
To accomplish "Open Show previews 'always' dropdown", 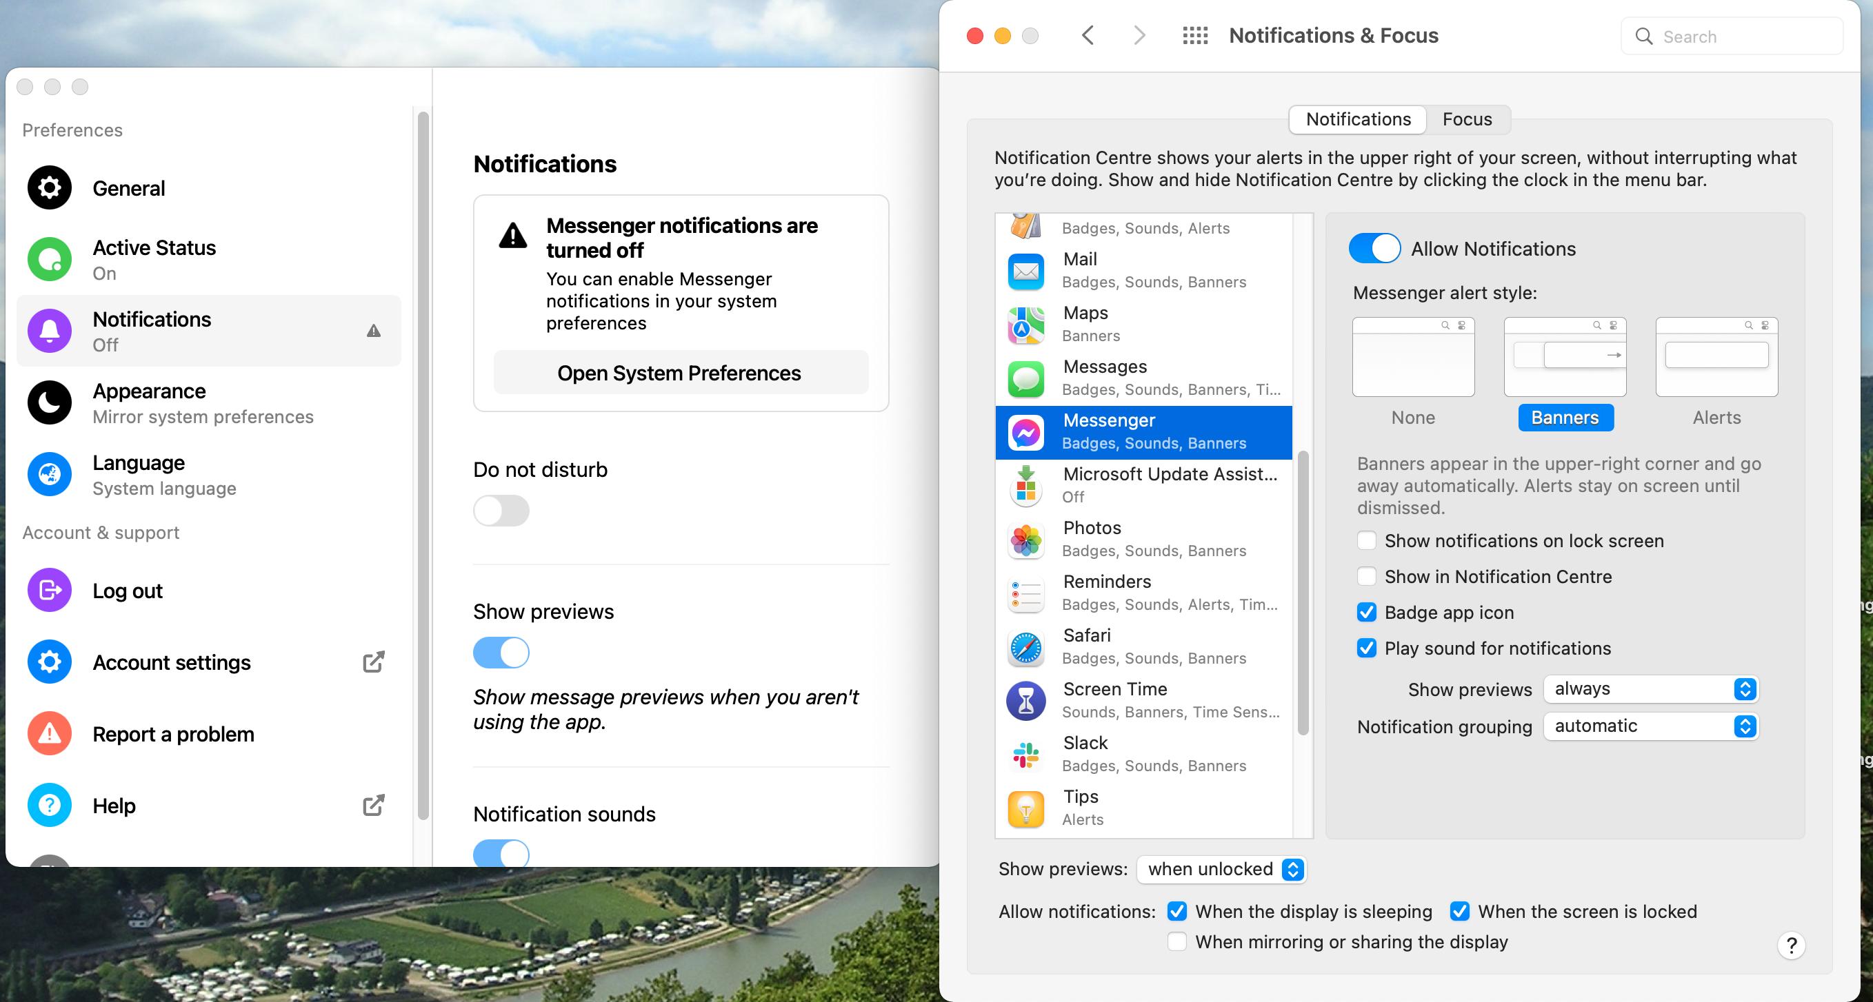I will pos(1650,689).
